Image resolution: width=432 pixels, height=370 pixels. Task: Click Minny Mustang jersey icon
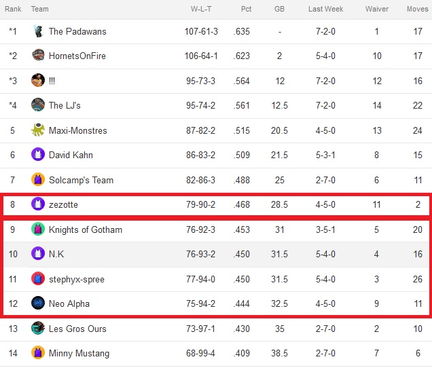click(x=38, y=352)
